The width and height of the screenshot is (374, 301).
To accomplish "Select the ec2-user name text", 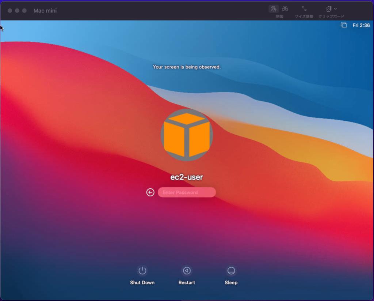I will coord(187,177).
